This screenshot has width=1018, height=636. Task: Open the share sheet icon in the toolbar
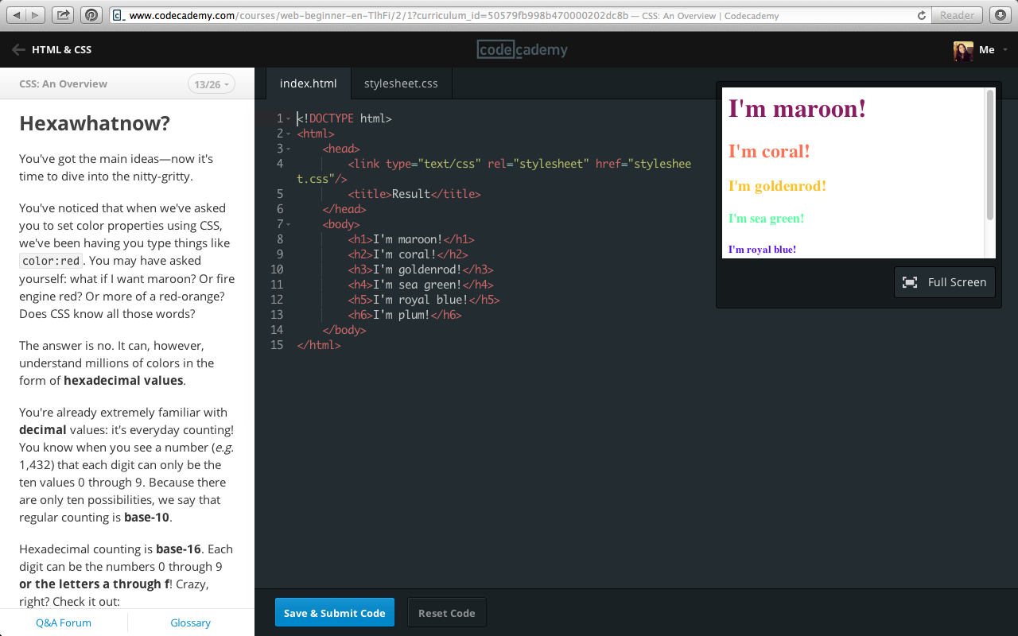(62, 14)
